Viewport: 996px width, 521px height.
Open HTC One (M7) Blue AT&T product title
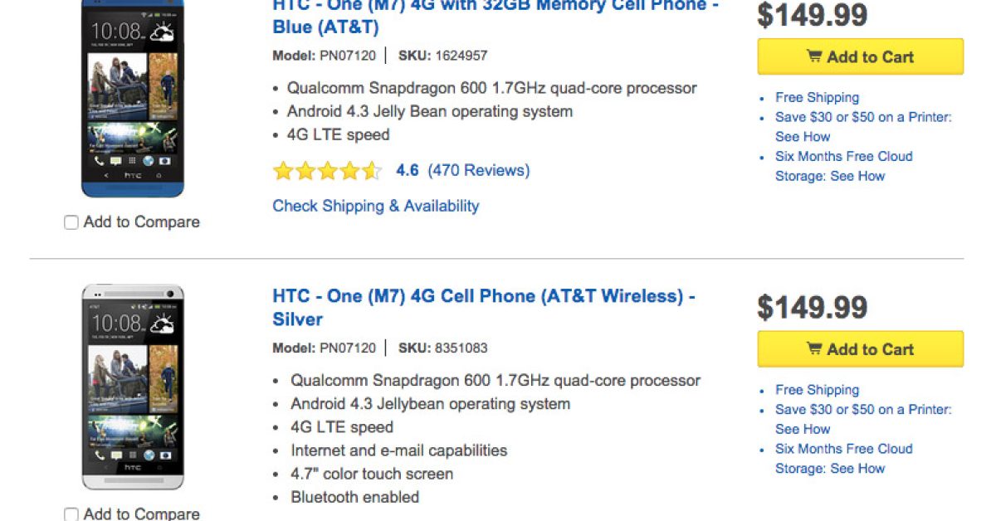[x=496, y=17]
